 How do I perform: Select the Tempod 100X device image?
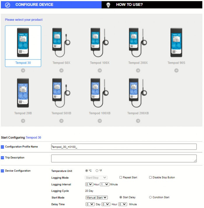point(100,43)
